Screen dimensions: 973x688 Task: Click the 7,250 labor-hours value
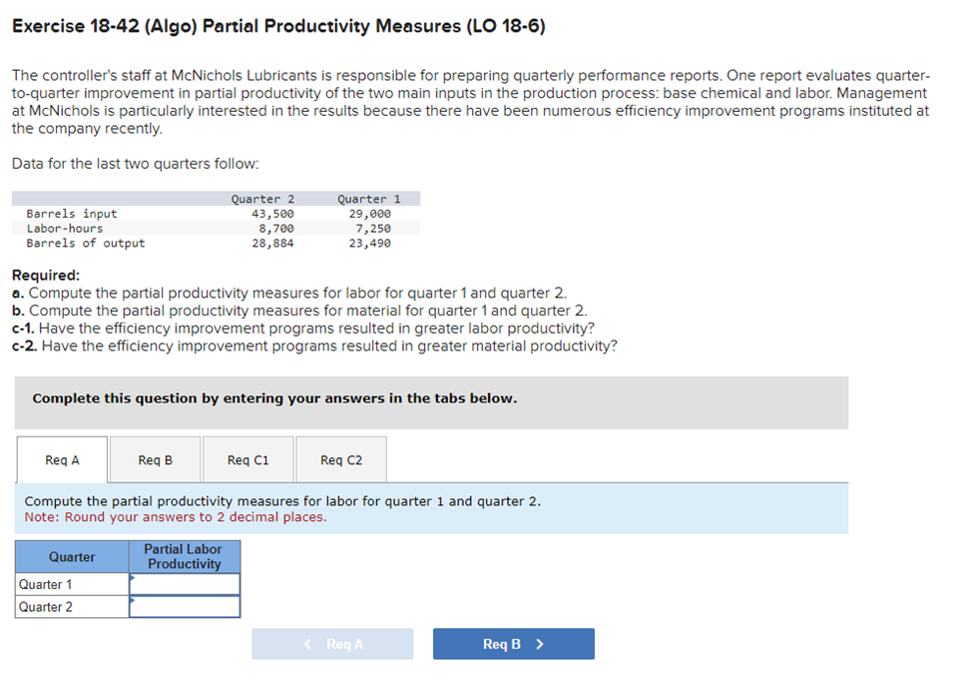pyautogui.click(x=373, y=229)
